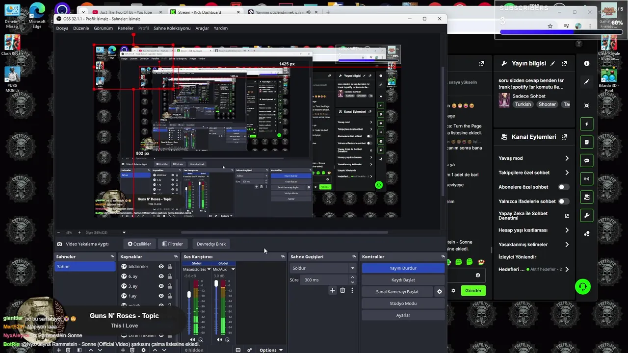Viewport: 628px width, 353px height.
Task: Click Yayını Durdur button
Action: [x=403, y=268]
